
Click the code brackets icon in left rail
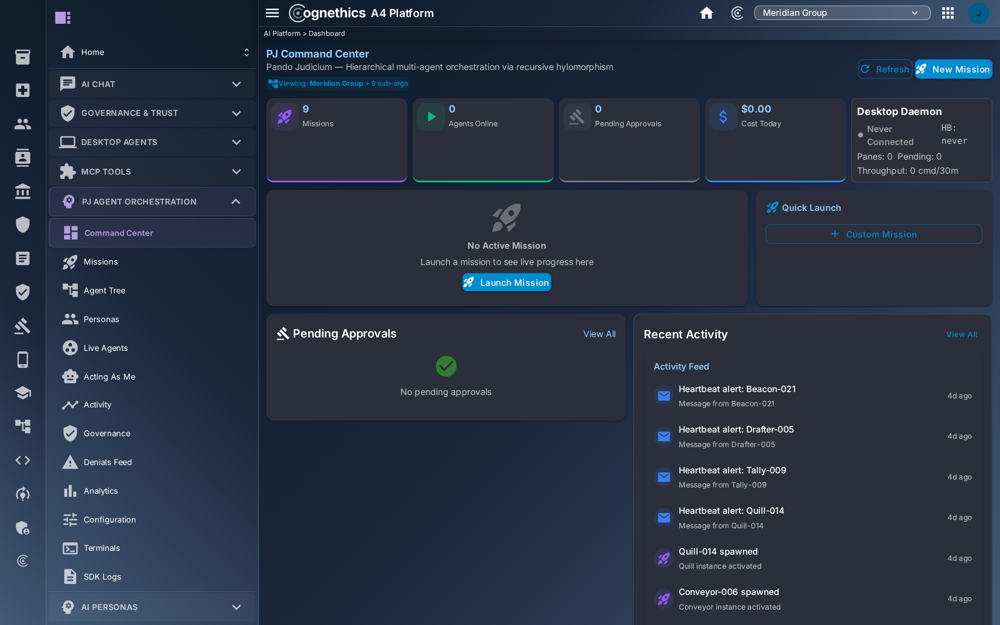[22, 460]
